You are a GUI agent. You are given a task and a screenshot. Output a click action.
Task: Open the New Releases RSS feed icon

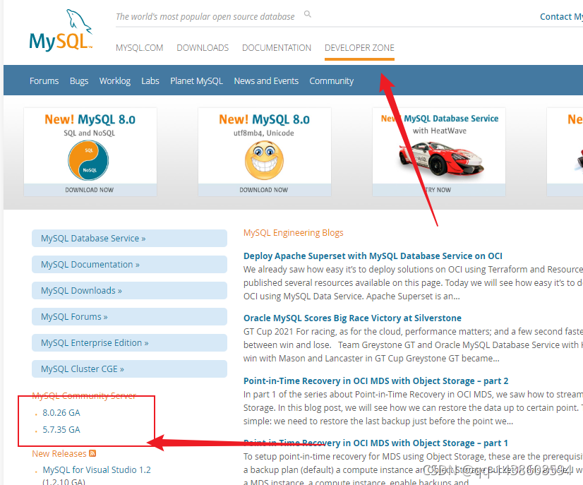coord(92,453)
